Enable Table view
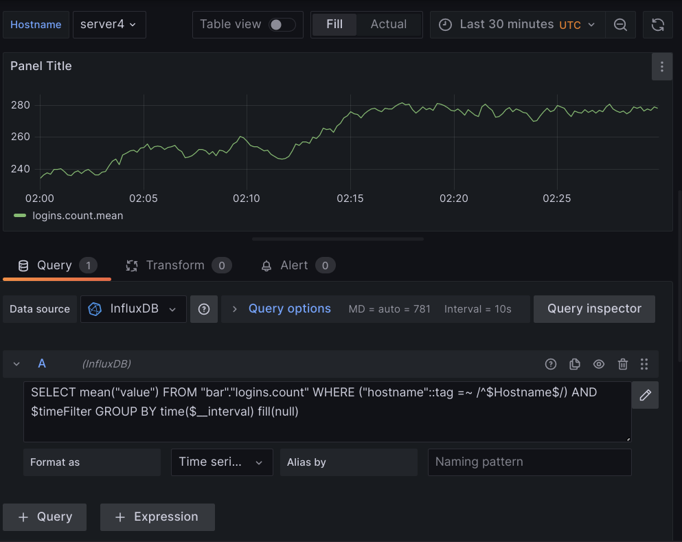 click(282, 23)
